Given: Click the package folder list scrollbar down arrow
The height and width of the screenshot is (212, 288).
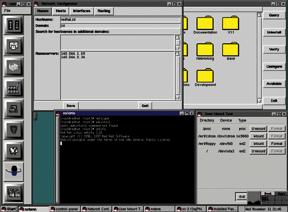Looking at the screenshot, I should click(x=259, y=101).
